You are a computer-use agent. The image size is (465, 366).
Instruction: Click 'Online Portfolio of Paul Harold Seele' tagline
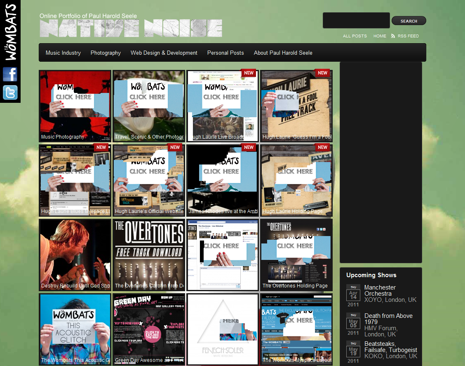(x=88, y=16)
